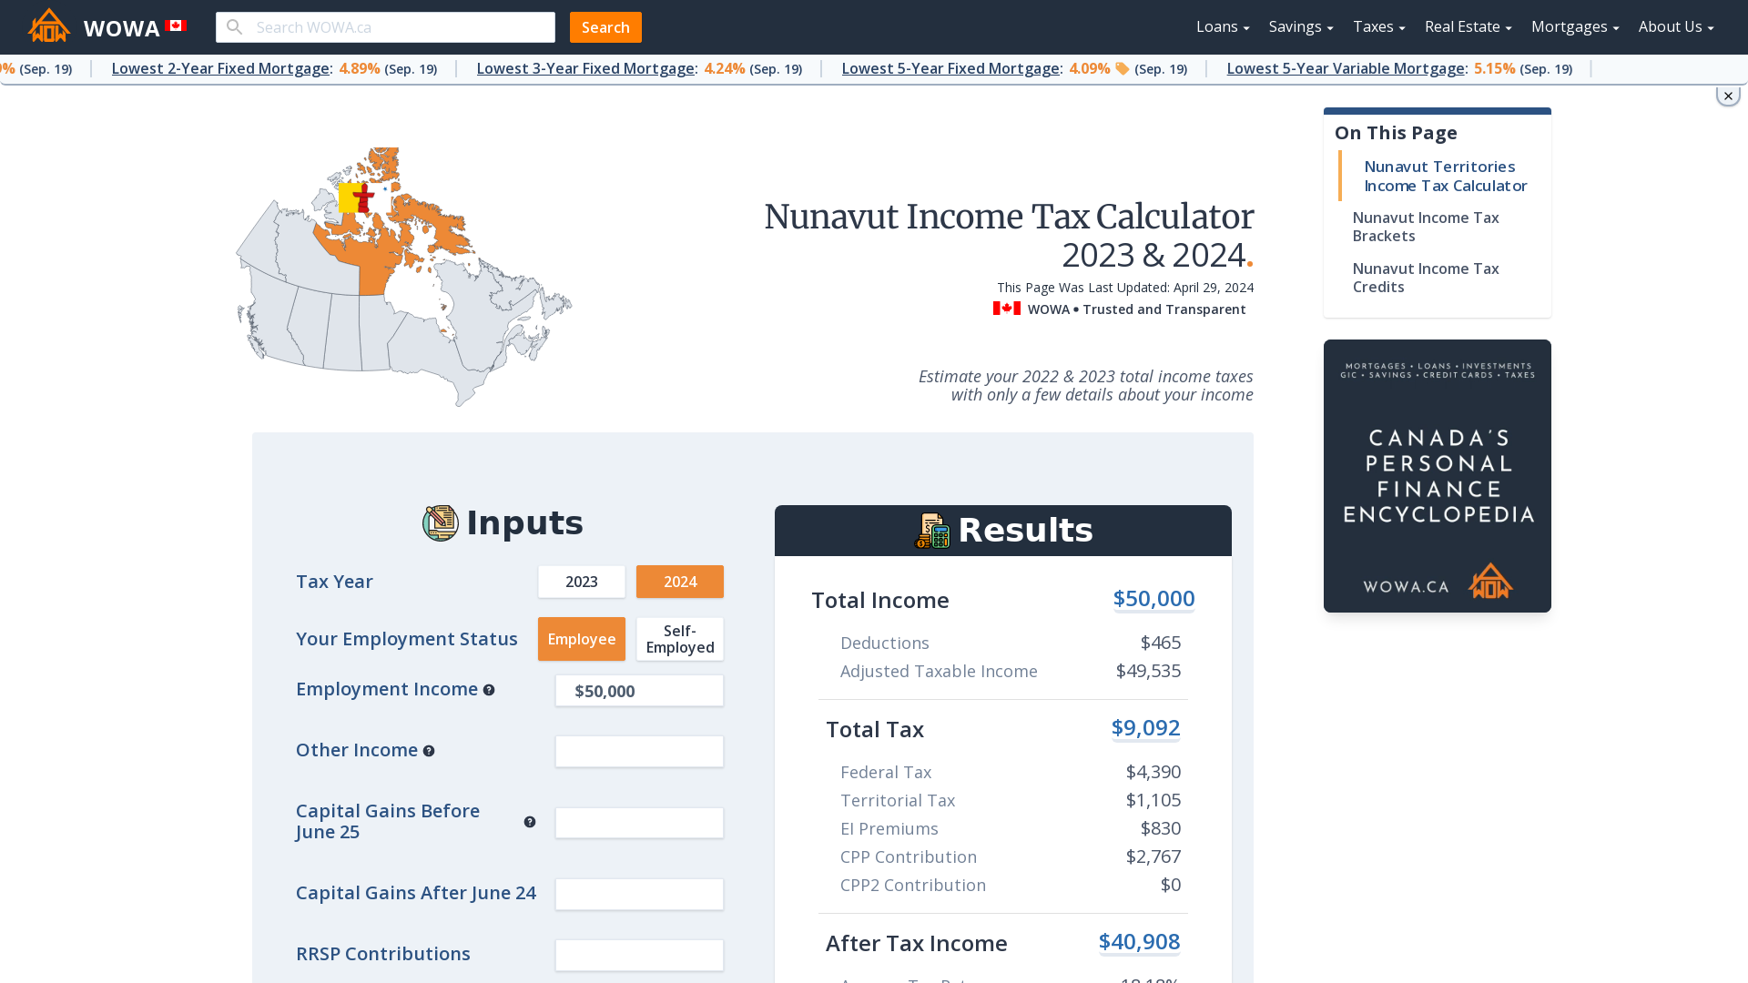Click the calculator emoji icon in Results header
Screen dimensions: 1748x983
[x=935, y=530]
